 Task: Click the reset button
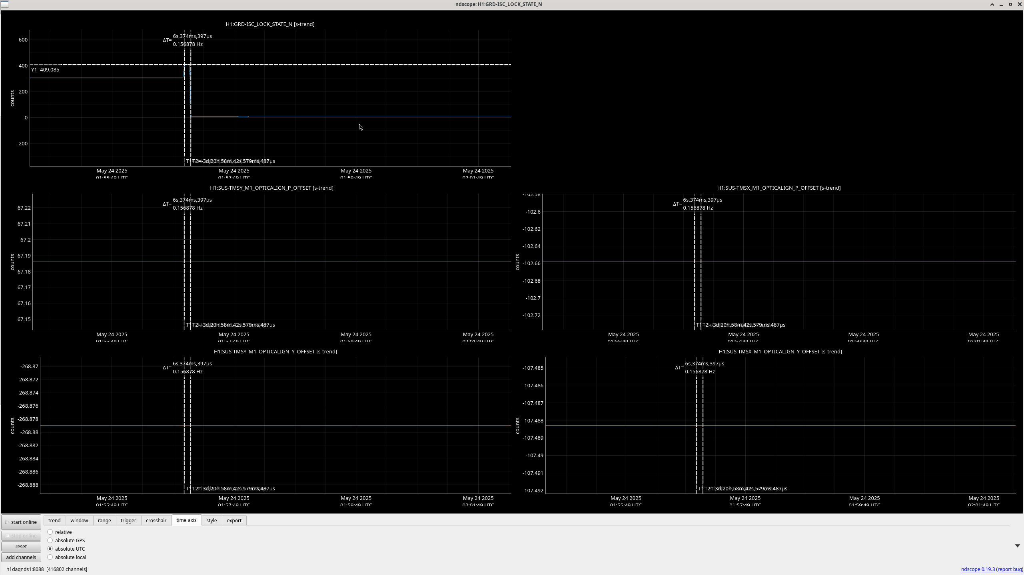(x=21, y=546)
